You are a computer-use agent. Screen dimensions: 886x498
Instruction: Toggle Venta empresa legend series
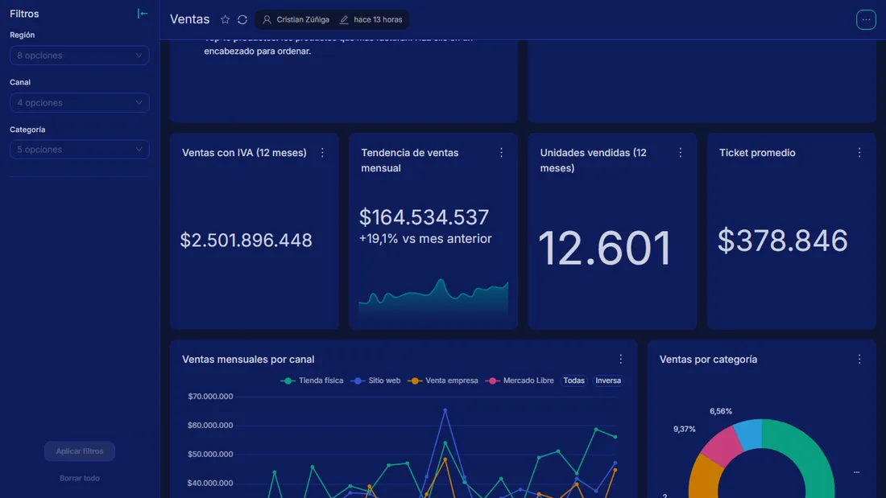[x=443, y=381]
